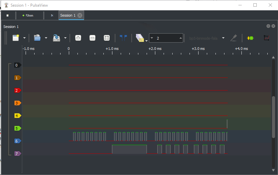Click the Open file folder icon
The height and width of the screenshot is (175, 278).
pyautogui.click(x=37, y=38)
